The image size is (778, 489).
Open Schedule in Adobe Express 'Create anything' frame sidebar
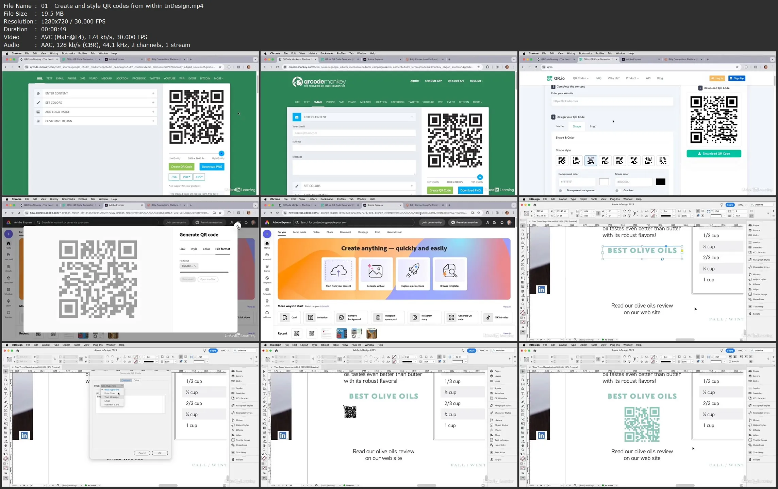(x=267, y=291)
